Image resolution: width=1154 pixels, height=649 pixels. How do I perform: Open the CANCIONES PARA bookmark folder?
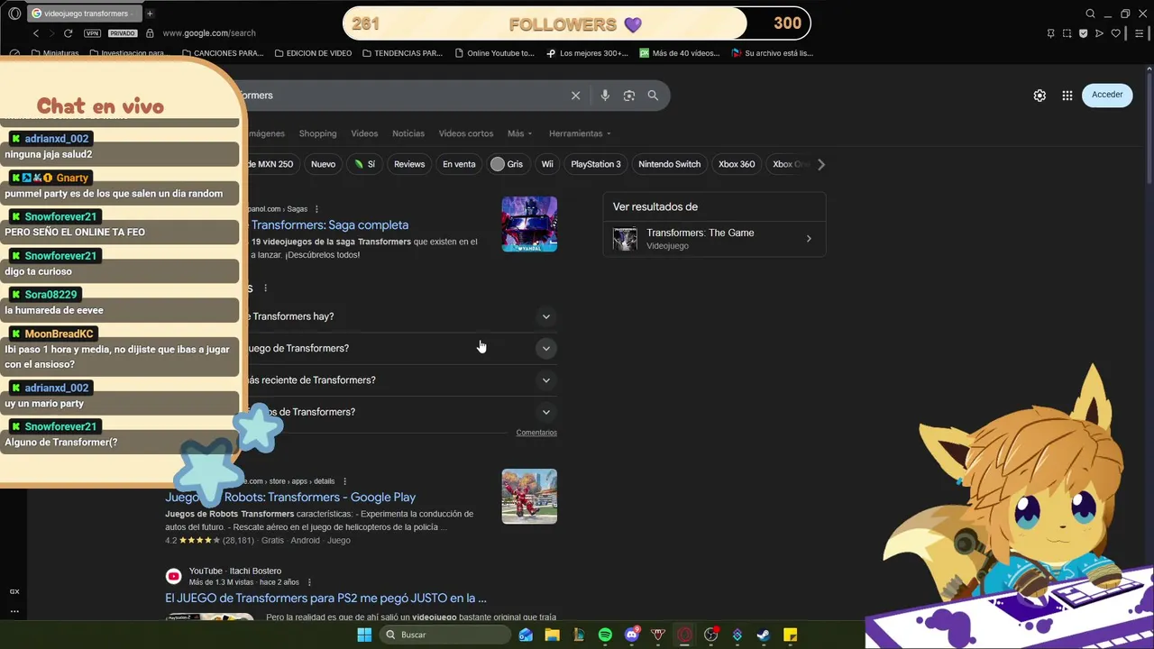coord(223,53)
